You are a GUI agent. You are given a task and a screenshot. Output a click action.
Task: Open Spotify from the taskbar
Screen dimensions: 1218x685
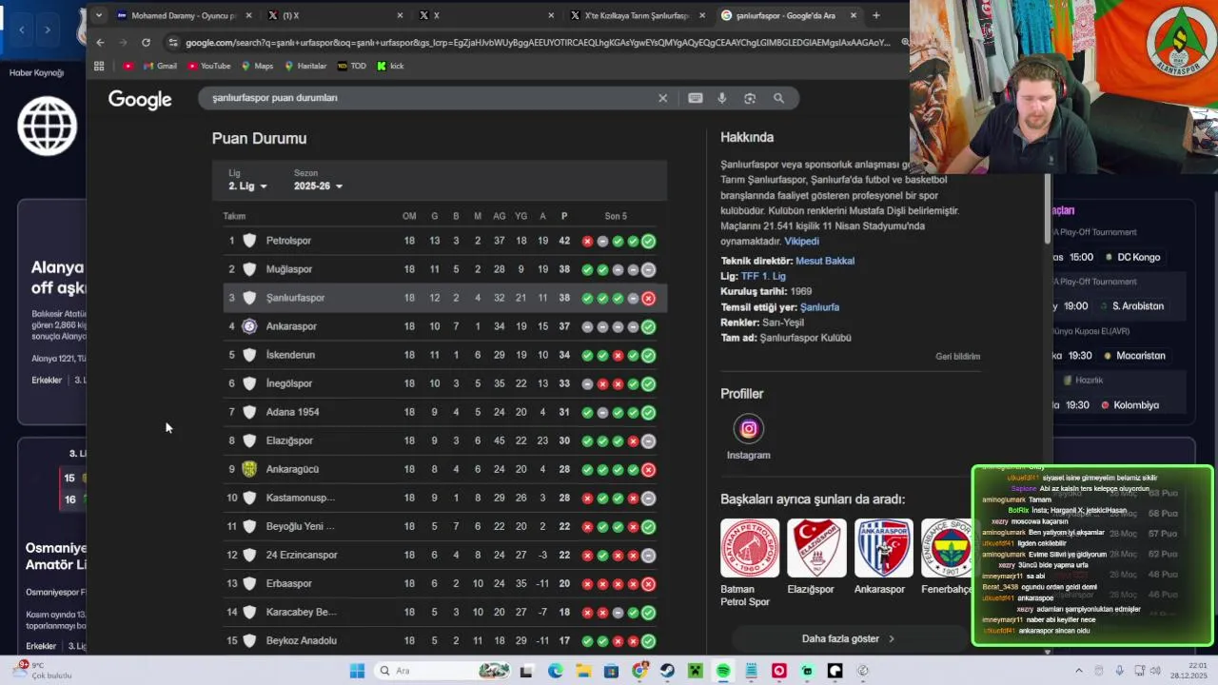coord(723,671)
